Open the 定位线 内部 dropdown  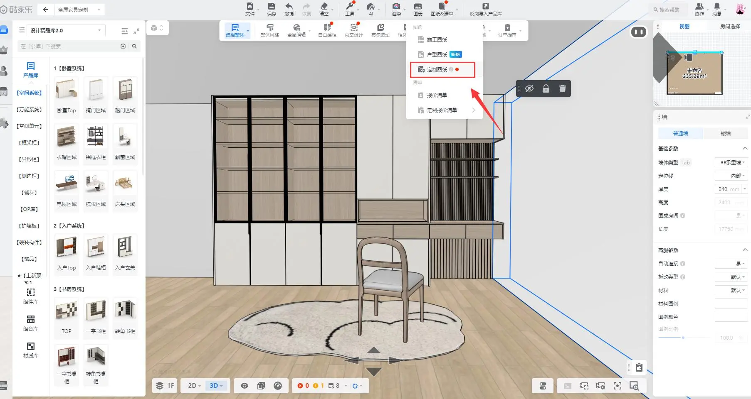(x=731, y=176)
